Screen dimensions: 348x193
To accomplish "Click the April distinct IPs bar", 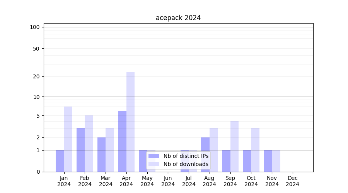I will pyautogui.click(x=122, y=141).
